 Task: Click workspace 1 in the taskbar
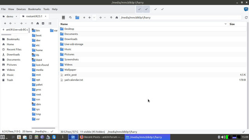[x=63, y=137]
